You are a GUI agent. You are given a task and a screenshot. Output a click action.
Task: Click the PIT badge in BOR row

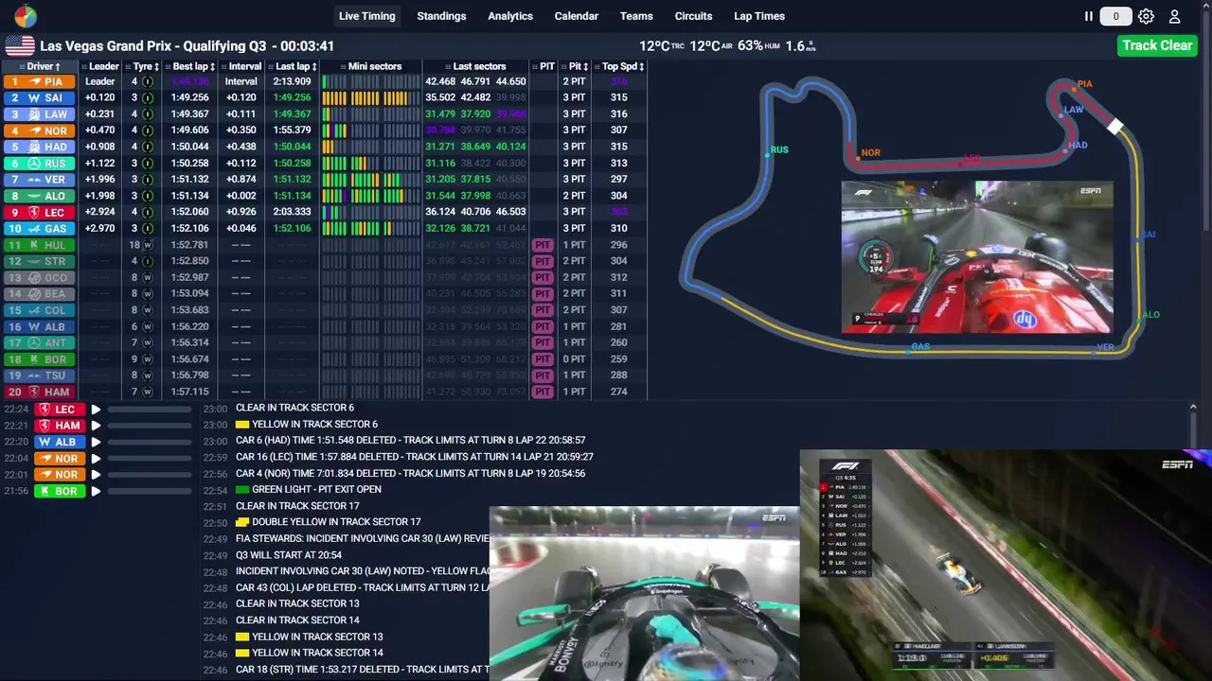(543, 359)
